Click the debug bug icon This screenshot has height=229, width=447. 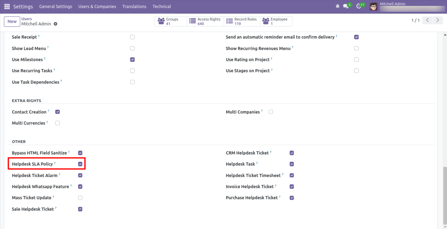tap(338, 6)
